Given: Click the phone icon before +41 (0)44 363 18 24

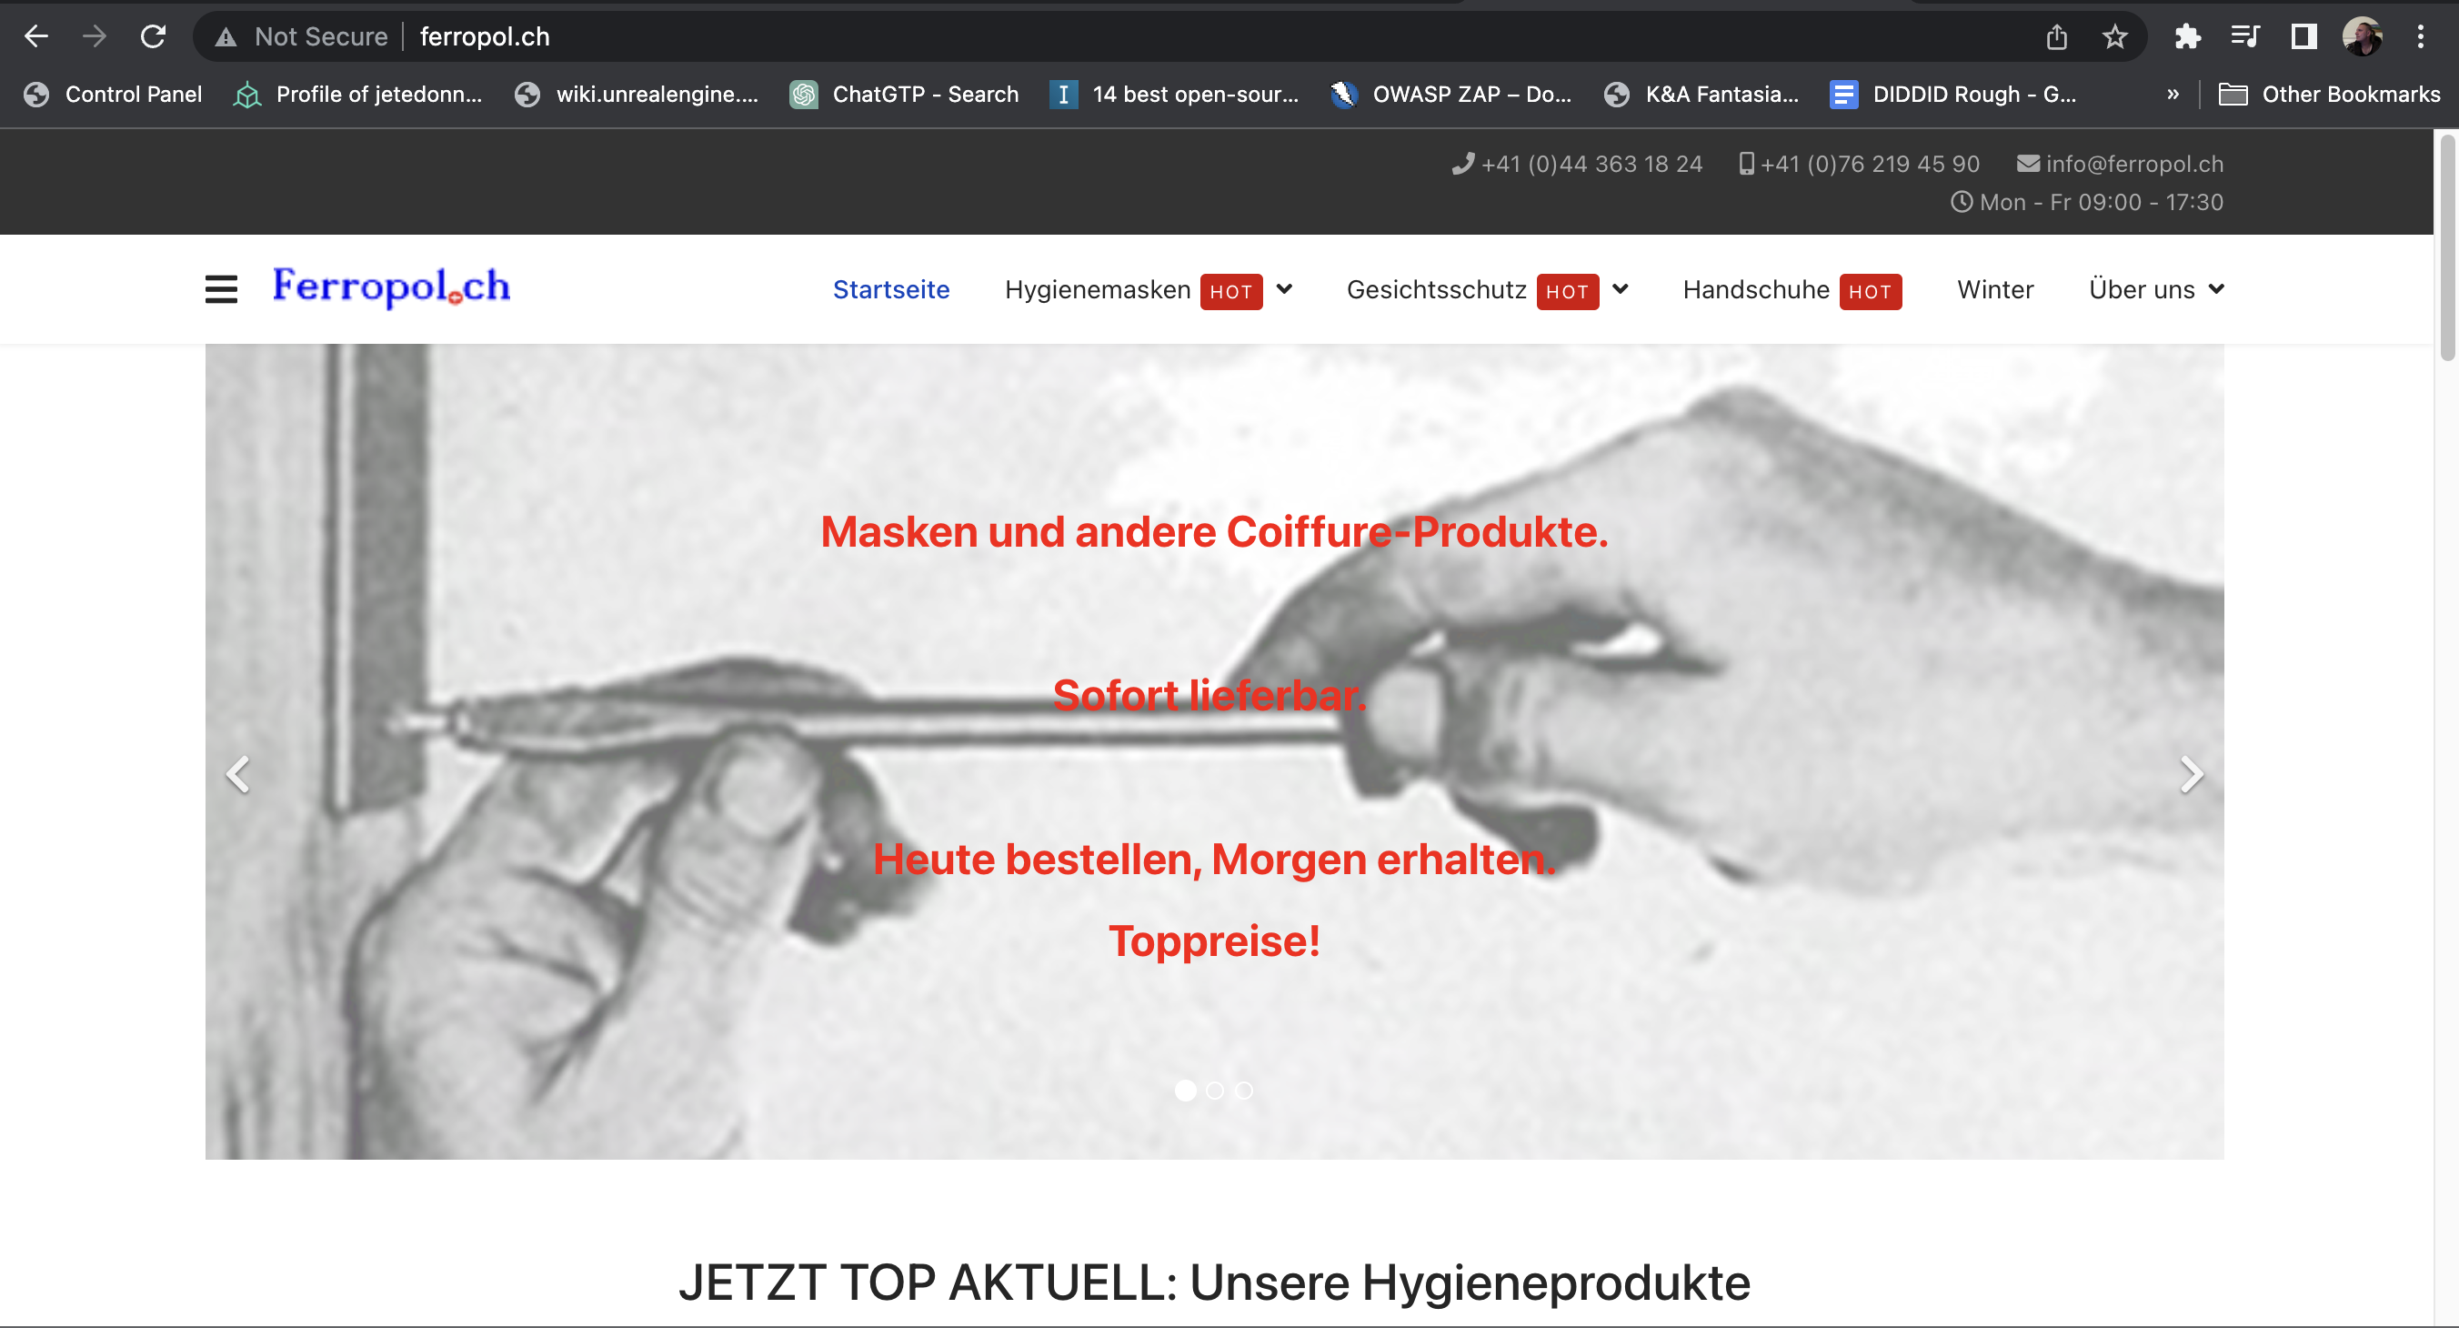Looking at the screenshot, I should click(1462, 163).
